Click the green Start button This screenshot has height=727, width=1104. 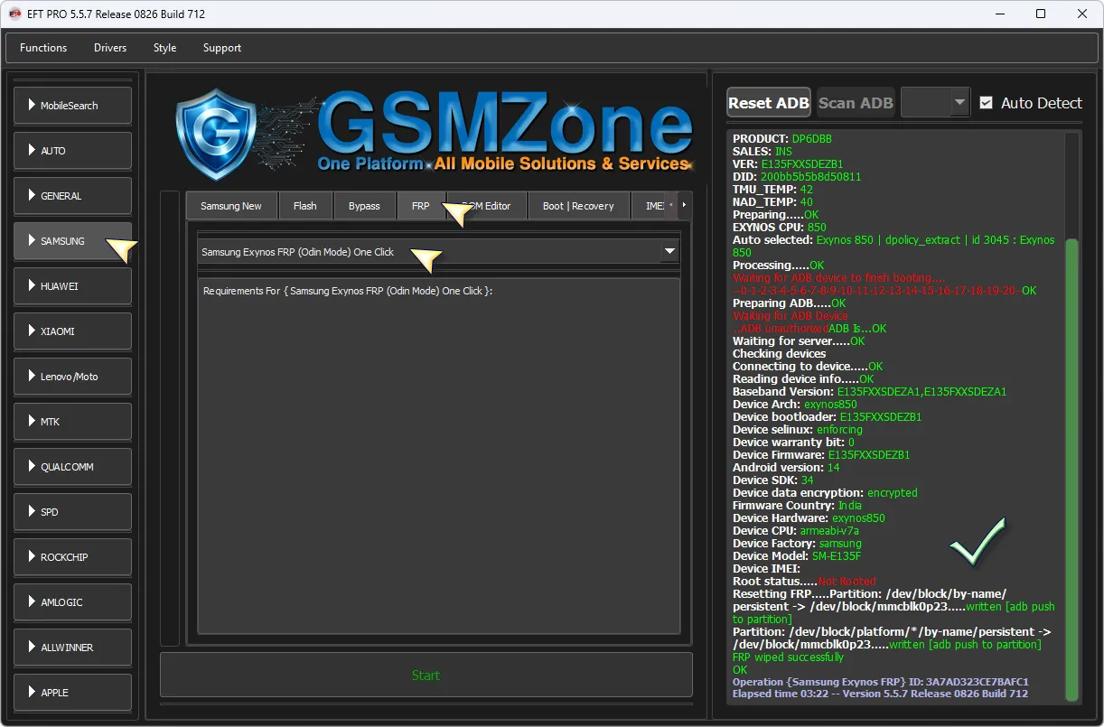426,675
